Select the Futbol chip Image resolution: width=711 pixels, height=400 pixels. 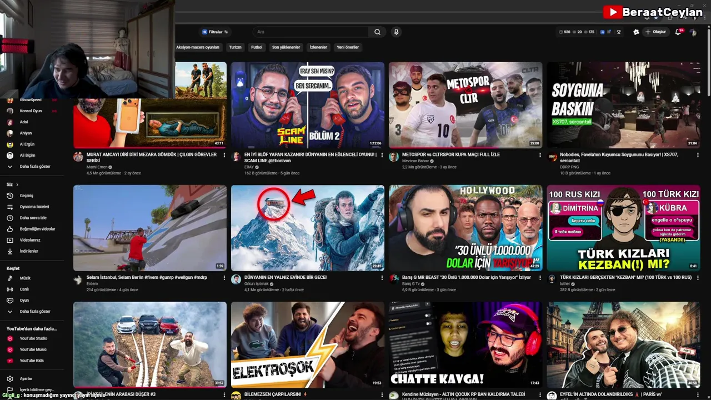(257, 47)
